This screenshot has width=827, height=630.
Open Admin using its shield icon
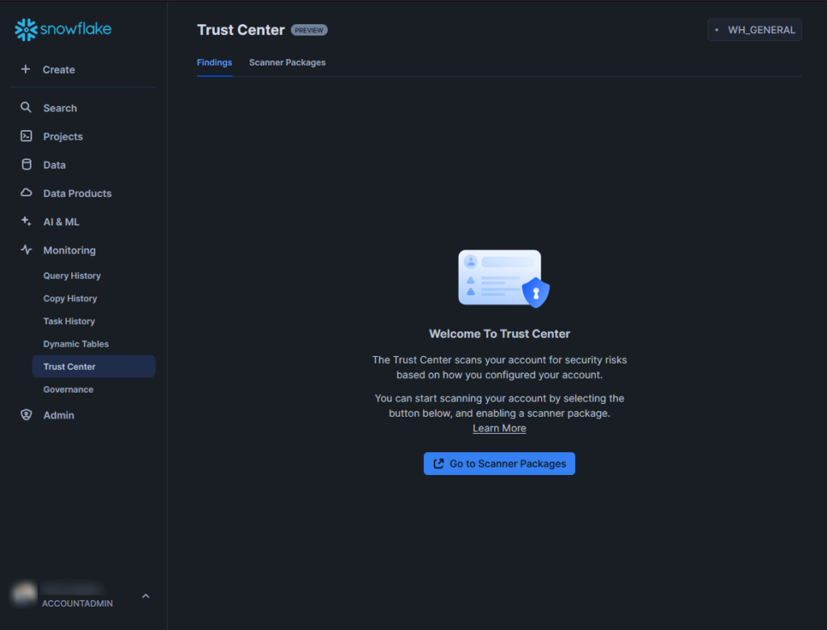pyautogui.click(x=25, y=414)
